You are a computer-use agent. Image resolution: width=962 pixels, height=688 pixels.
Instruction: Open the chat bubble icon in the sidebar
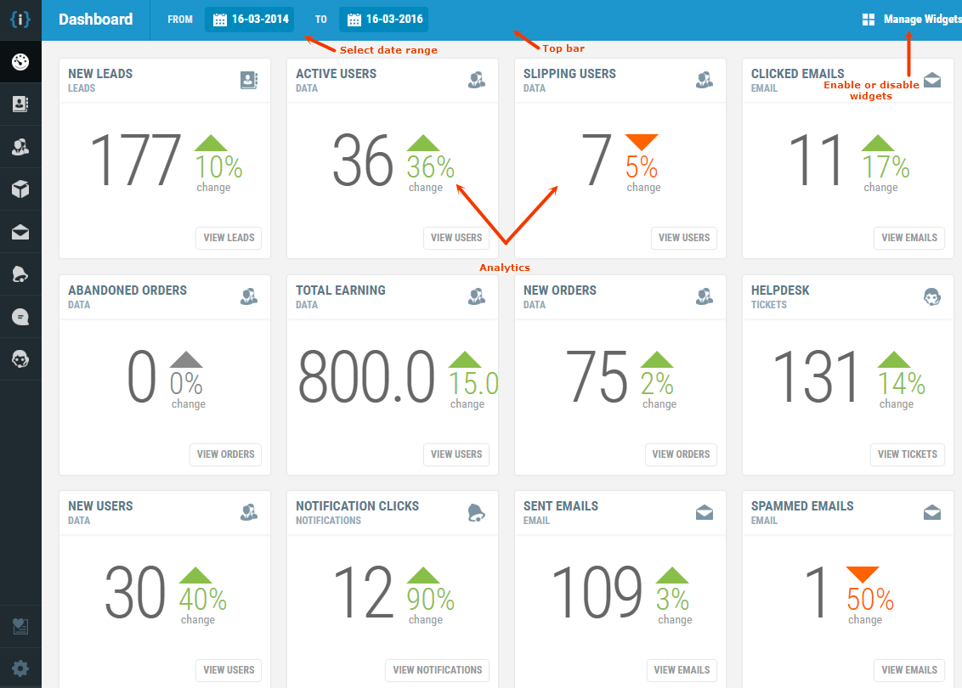(x=20, y=316)
